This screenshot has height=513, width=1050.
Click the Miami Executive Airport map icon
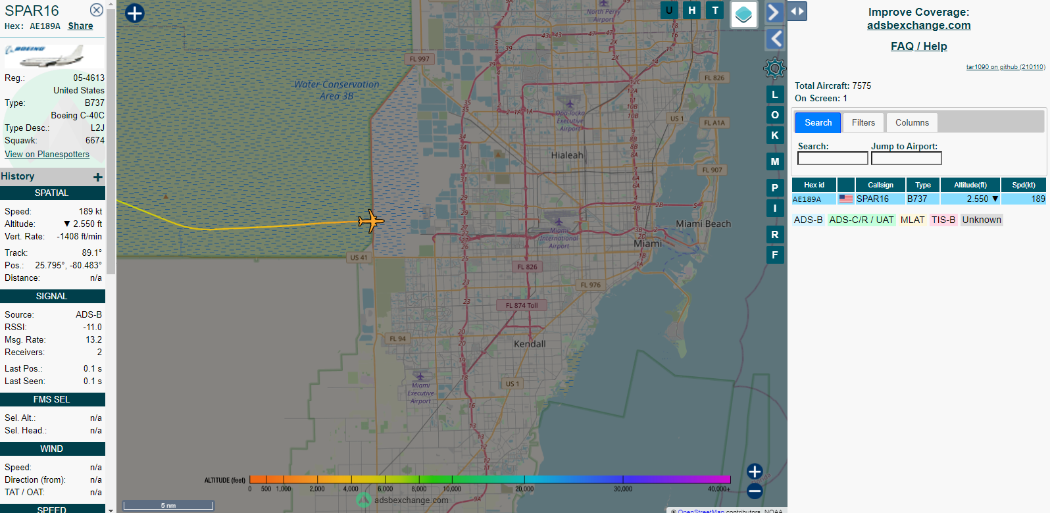[420, 376]
